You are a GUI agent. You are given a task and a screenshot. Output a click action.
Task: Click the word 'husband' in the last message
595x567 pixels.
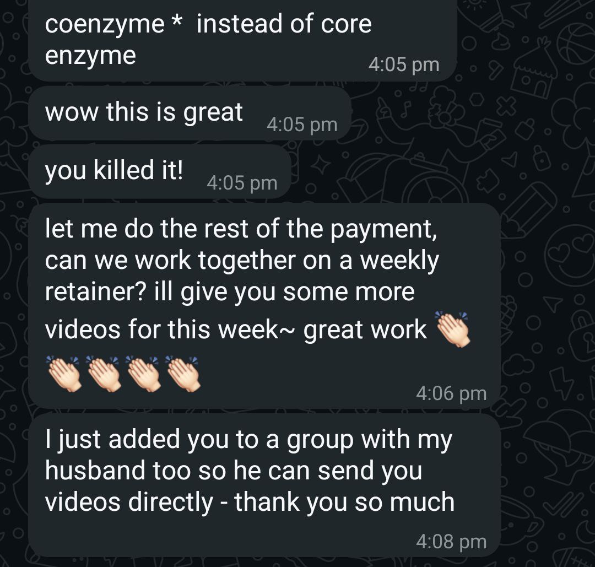[x=95, y=470]
